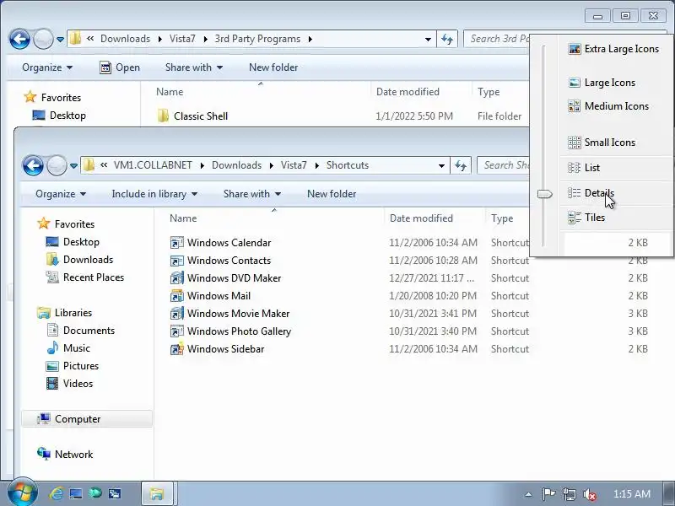Open Recent Places in navigation pane
The width and height of the screenshot is (675, 506).
(x=85, y=277)
